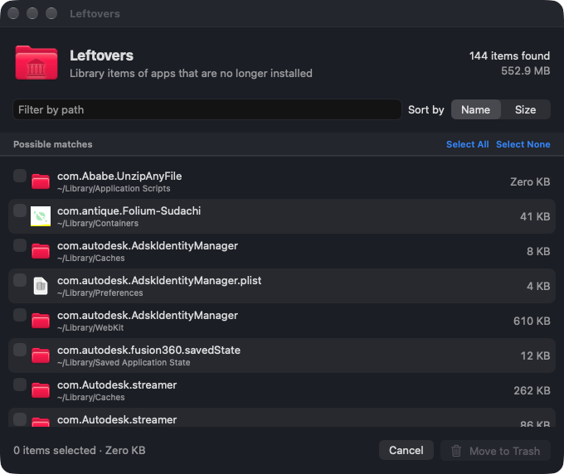This screenshot has width=564, height=474.
Task: Click the com.autodesk.fusion360.savedState name
Action: tap(148, 350)
